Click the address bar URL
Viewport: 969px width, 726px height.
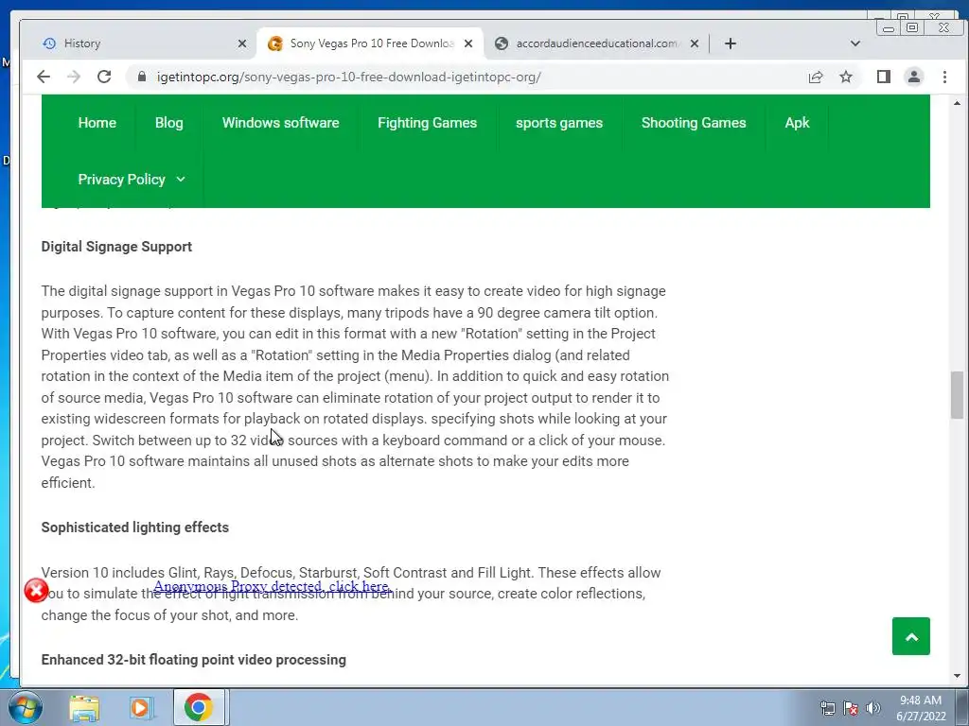click(348, 78)
